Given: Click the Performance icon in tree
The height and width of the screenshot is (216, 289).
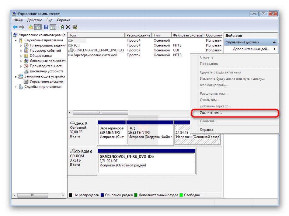Looking at the screenshot, I should [x=26, y=66].
